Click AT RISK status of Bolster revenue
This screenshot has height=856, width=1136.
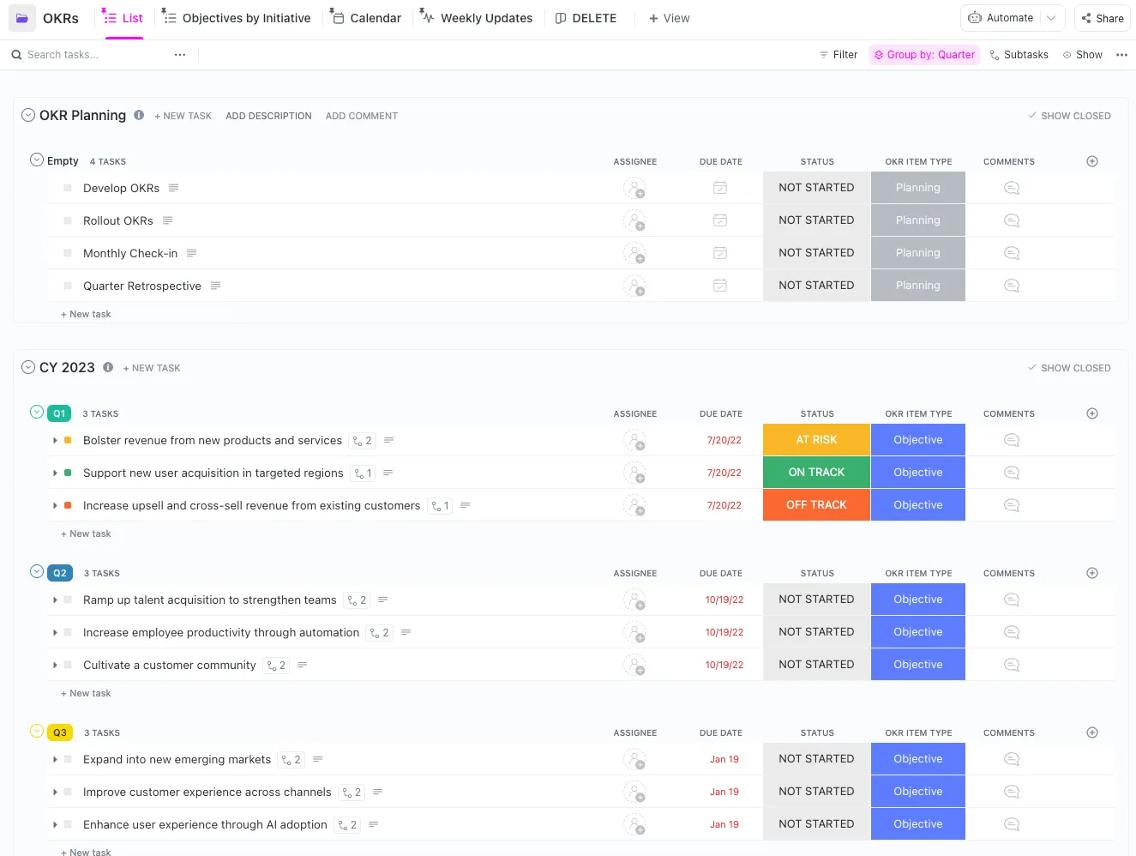[x=816, y=440]
